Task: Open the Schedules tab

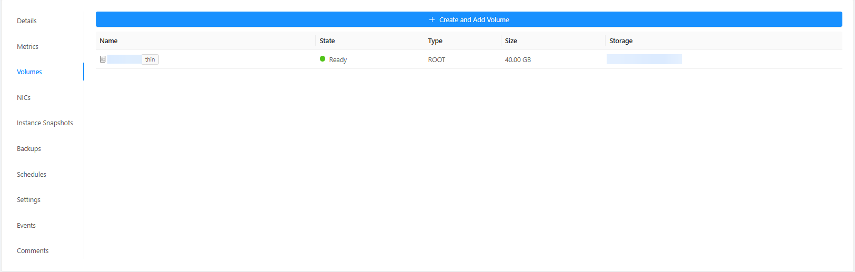Action: click(x=32, y=175)
